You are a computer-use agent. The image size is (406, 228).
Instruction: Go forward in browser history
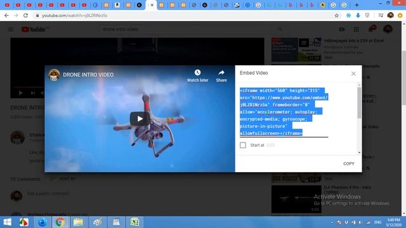(x=16, y=15)
